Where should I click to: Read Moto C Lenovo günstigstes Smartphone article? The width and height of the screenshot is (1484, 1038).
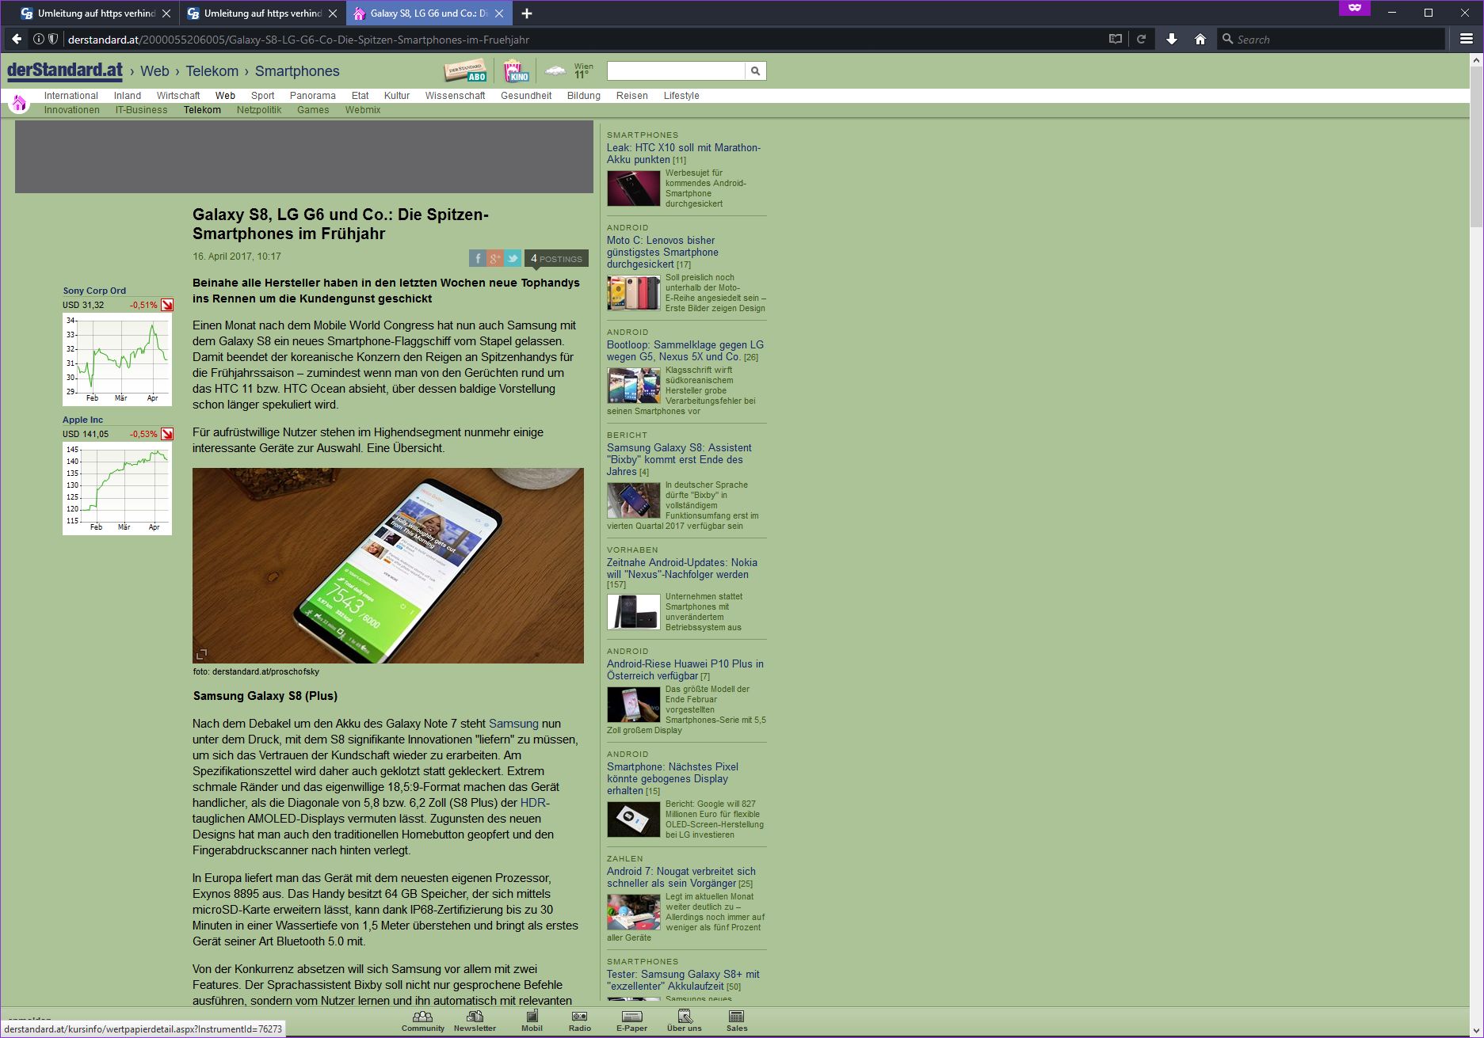(662, 252)
